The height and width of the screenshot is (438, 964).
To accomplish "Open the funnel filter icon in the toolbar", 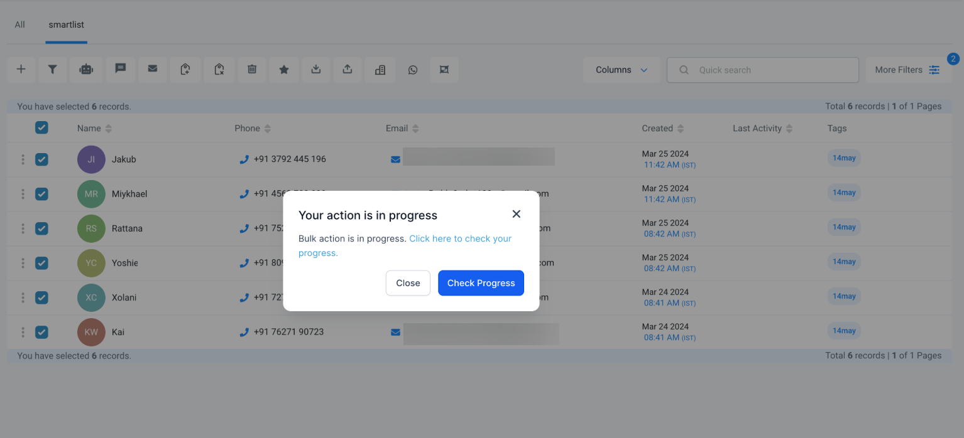I will 53,70.
